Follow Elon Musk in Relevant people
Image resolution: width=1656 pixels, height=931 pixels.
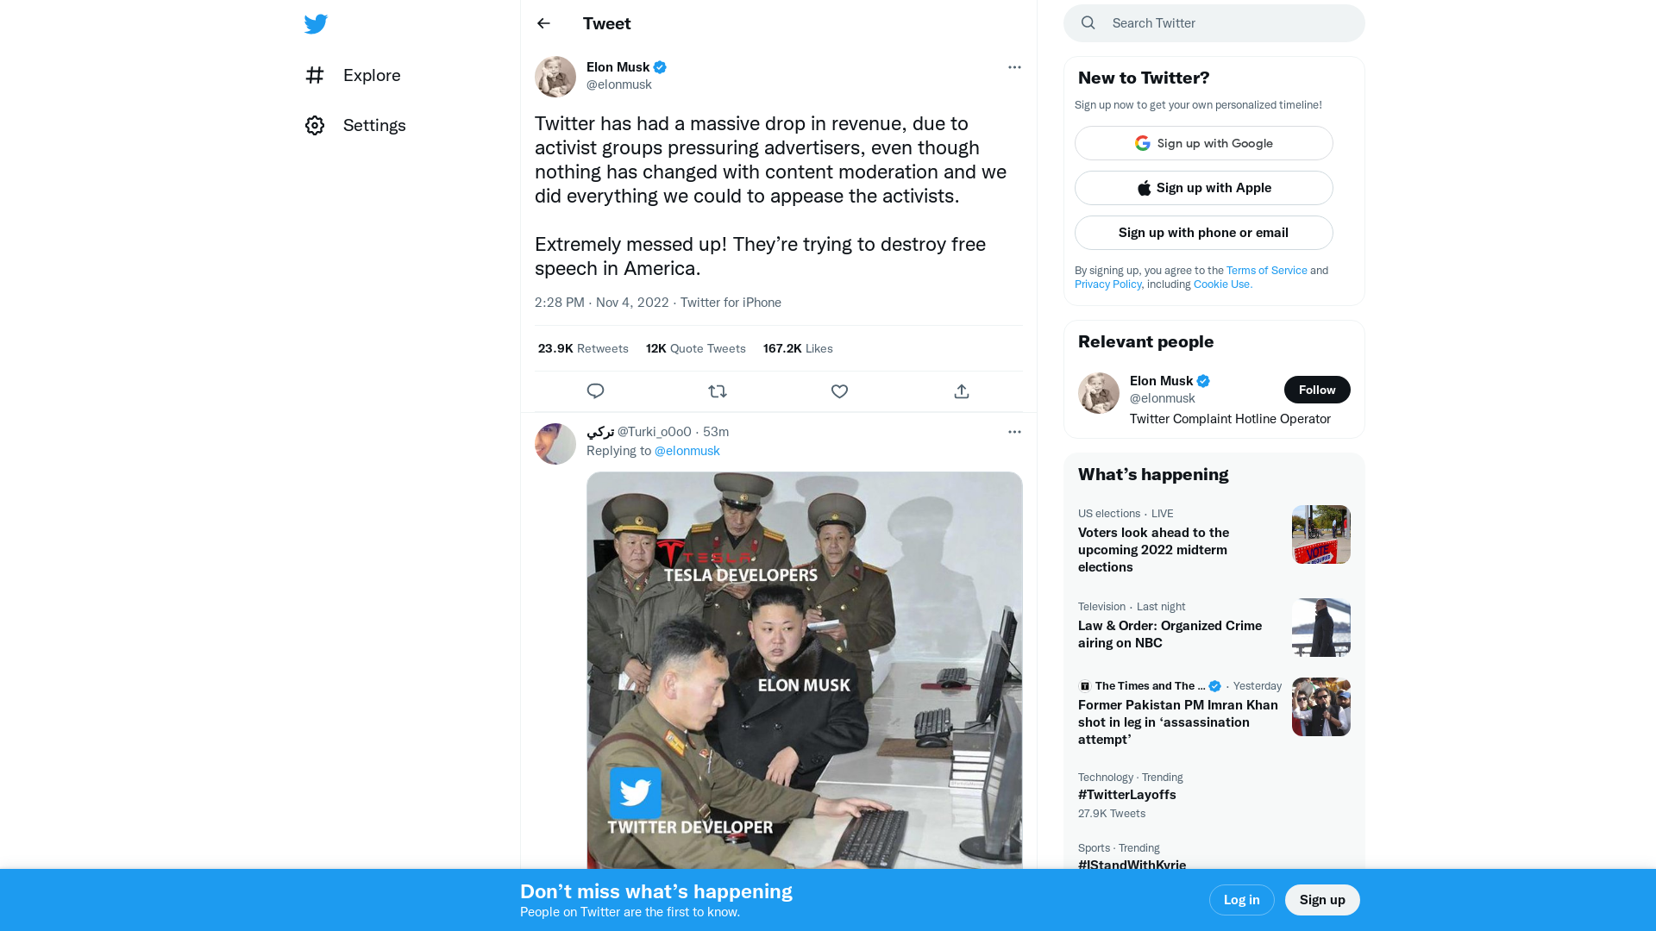(1317, 390)
